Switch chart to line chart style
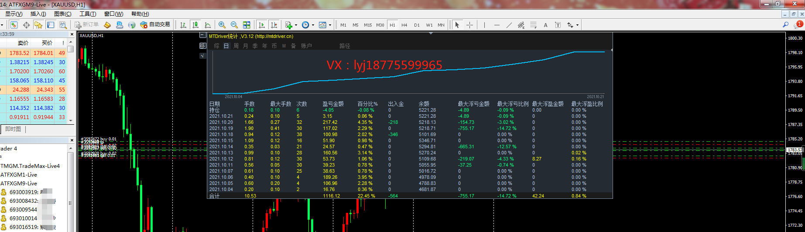Screen dimensions: 805x232 [x=208, y=25]
